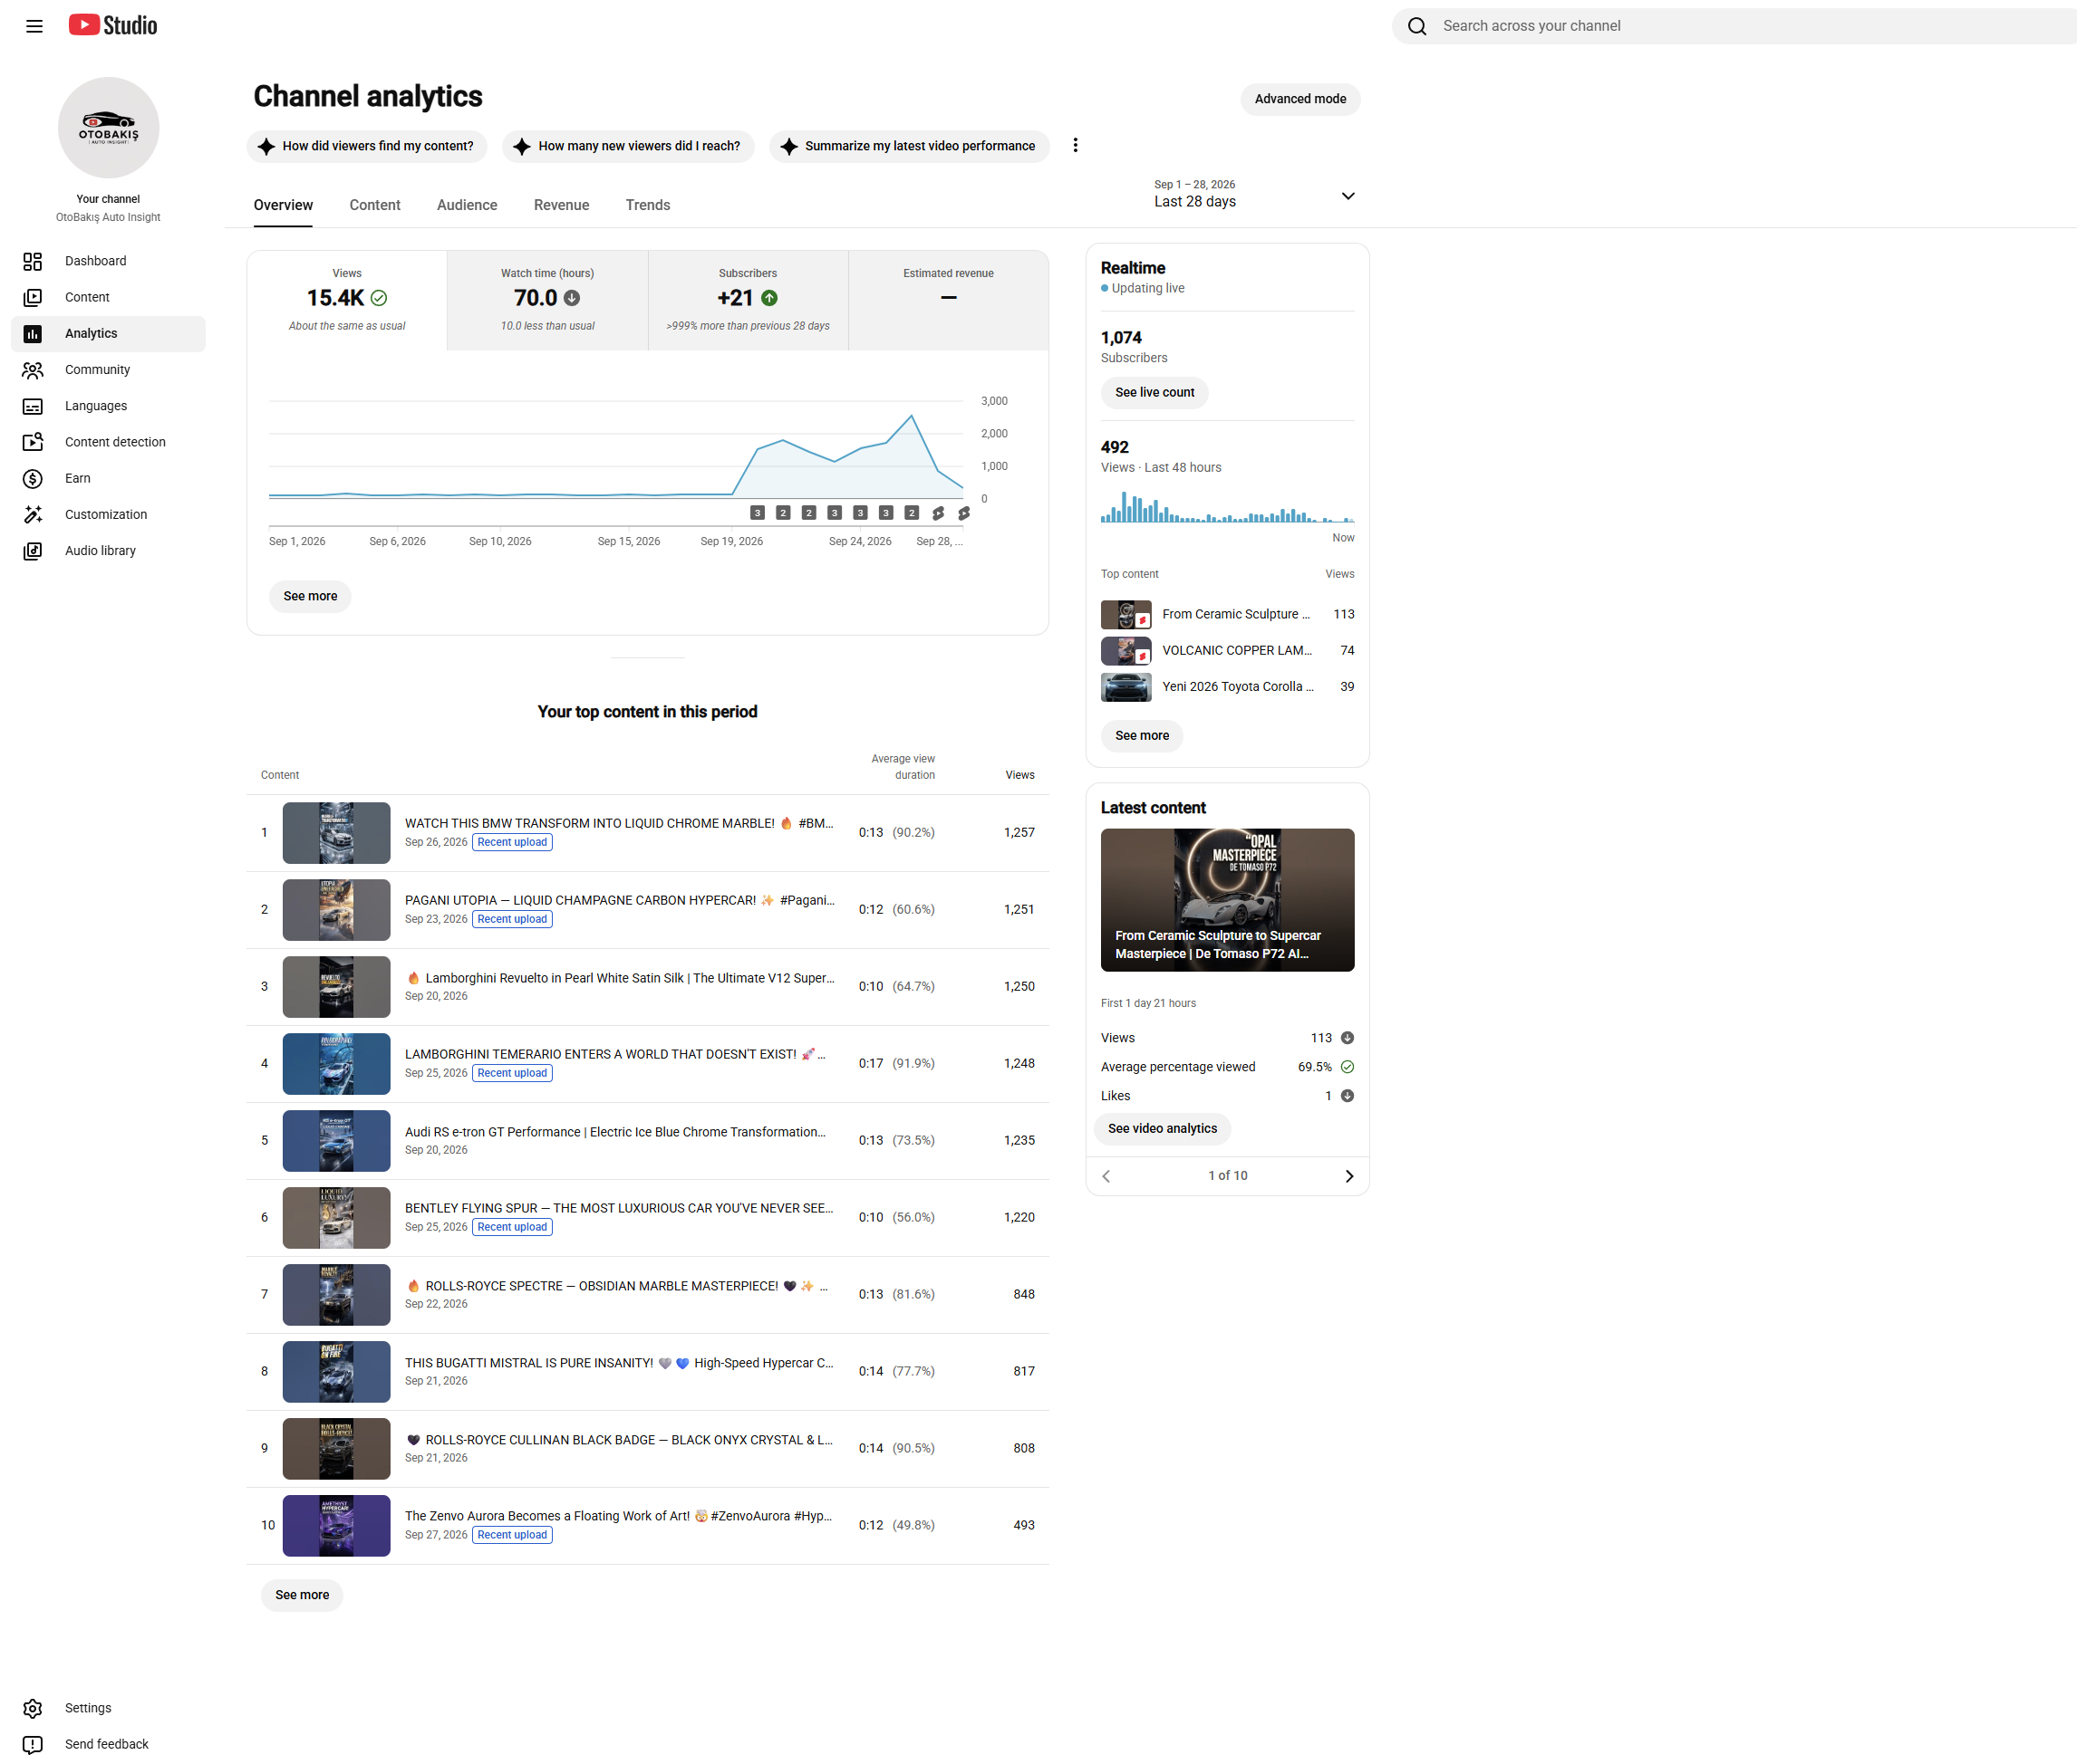This screenshot has height=1764, width=2077.
Task: Go to previous latest content item
Action: coord(1106,1176)
